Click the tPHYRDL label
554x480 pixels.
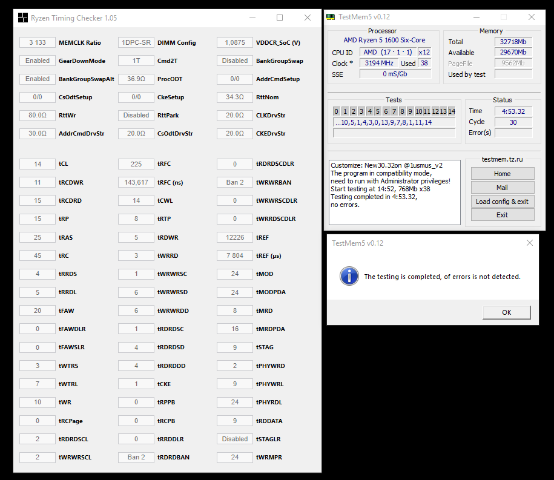pyautogui.click(x=269, y=403)
